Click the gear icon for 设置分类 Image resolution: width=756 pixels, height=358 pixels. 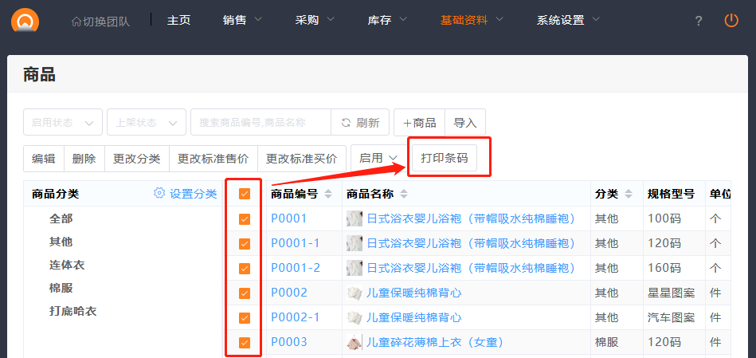[x=159, y=194]
